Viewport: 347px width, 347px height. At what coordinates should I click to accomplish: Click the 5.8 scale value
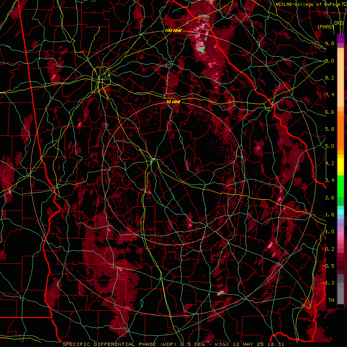(x=330, y=129)
